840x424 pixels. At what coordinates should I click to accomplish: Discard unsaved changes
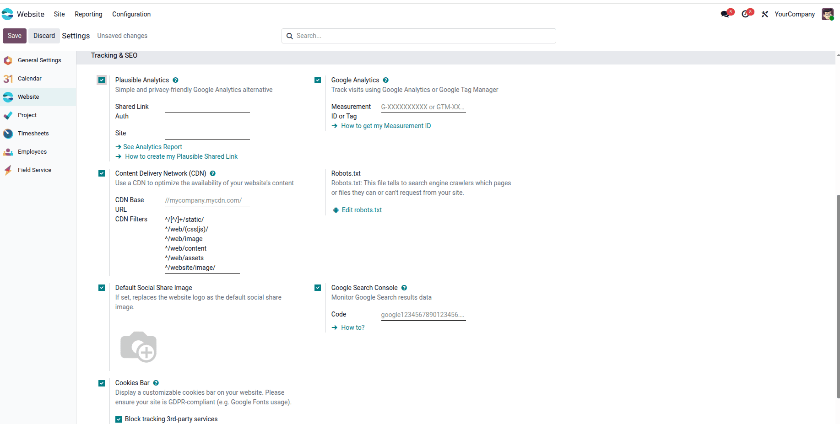pos(44,36)
